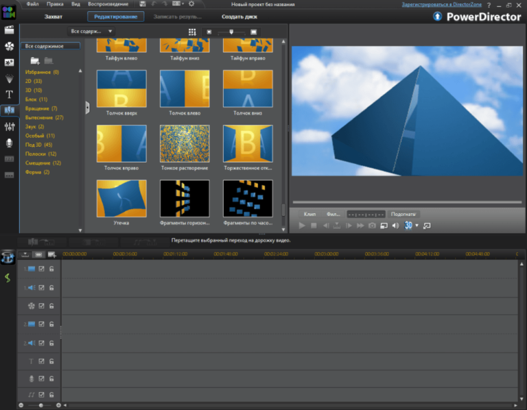Screen dimensions: 527x410
Task: Mute preview with the speaker volume icon
Action: click(x=395, y=226)
